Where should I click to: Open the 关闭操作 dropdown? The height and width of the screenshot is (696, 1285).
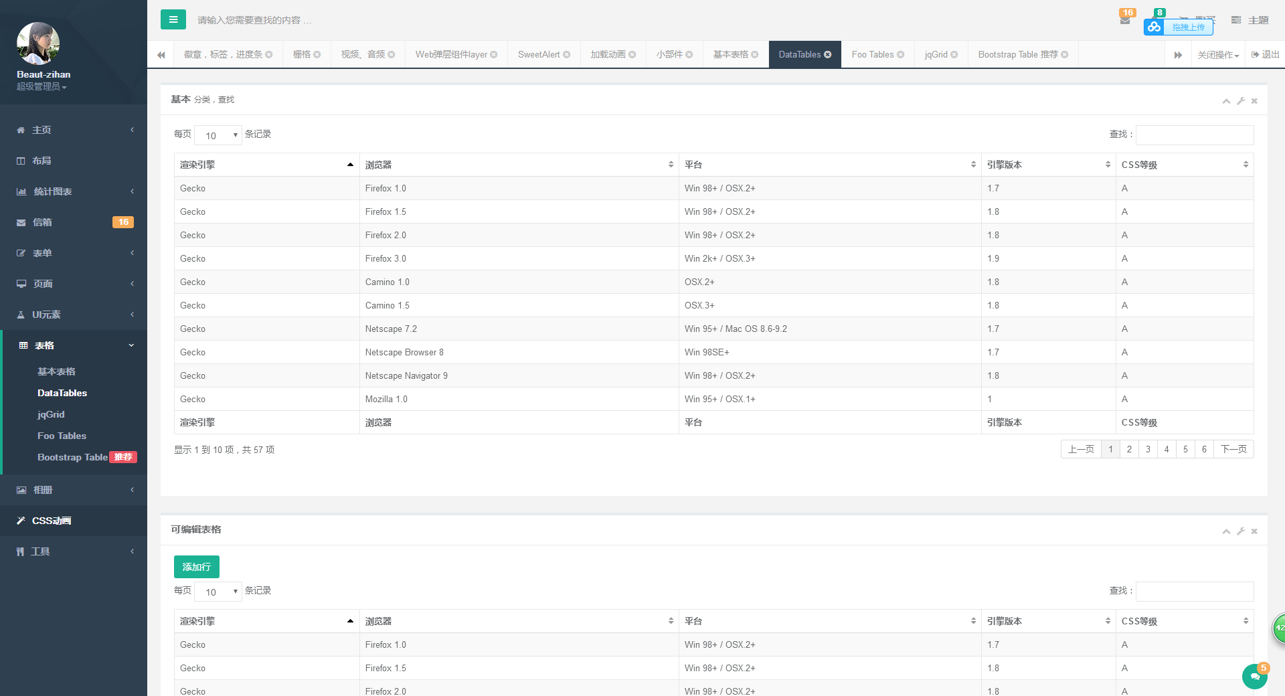tap(1218, 55)
